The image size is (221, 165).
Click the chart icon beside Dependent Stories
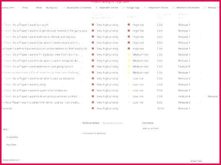coord(96,8)
